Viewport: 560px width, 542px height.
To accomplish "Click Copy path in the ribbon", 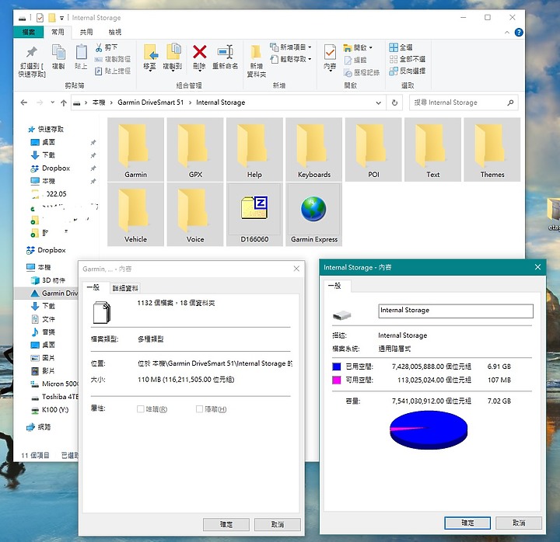I will (x=113, y=59).
